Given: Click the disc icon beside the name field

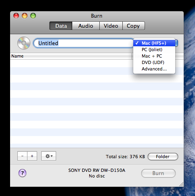Looking at the screenshot, I should 24,43.
